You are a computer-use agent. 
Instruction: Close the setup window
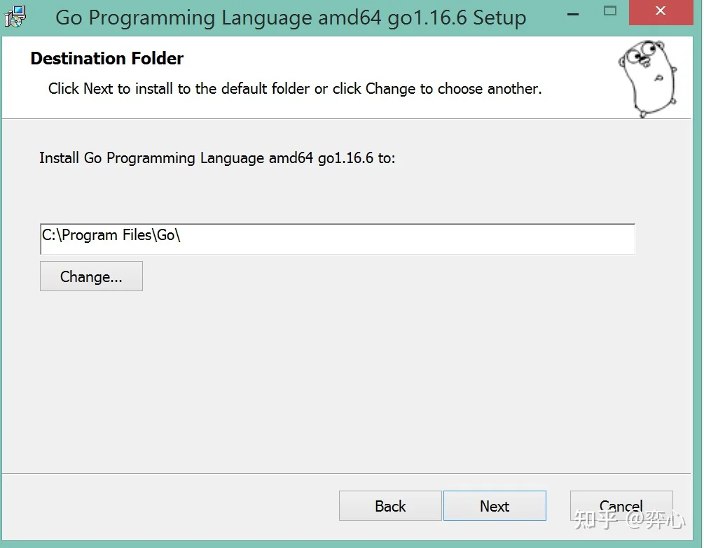point(661,11)
